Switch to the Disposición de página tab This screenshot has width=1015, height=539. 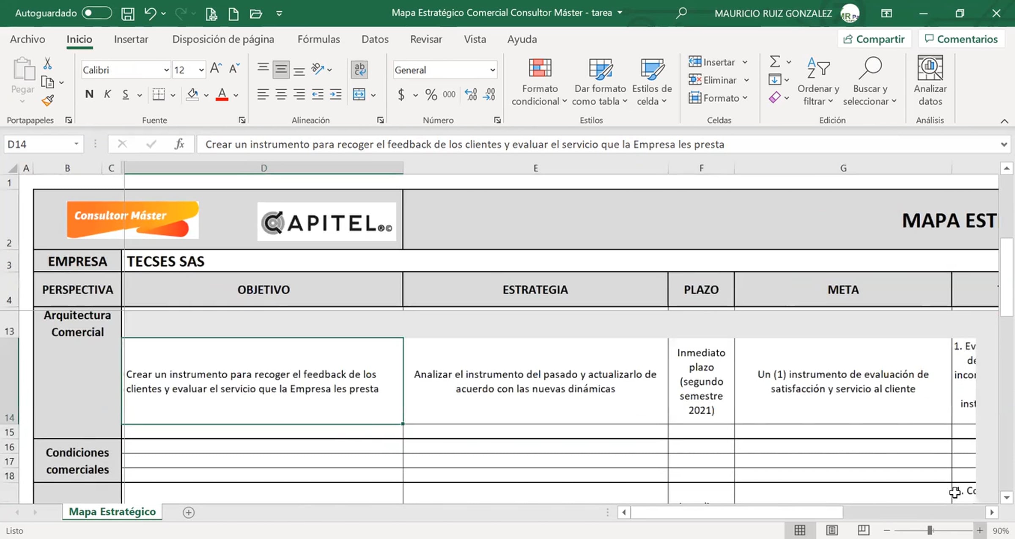pyautogui.click(x=223, y=39)
